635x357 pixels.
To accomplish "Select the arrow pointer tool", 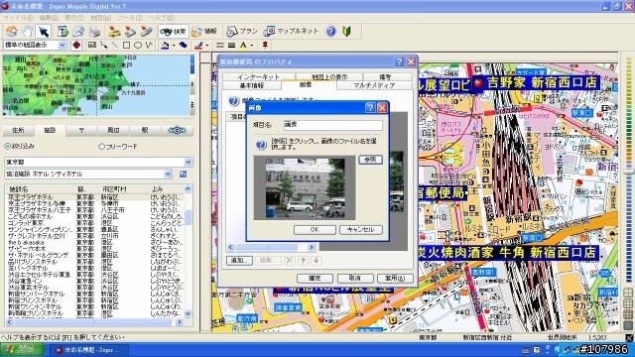I will pos(43,31).
